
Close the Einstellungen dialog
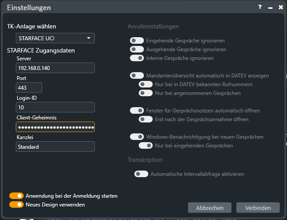tap(281, 7)
